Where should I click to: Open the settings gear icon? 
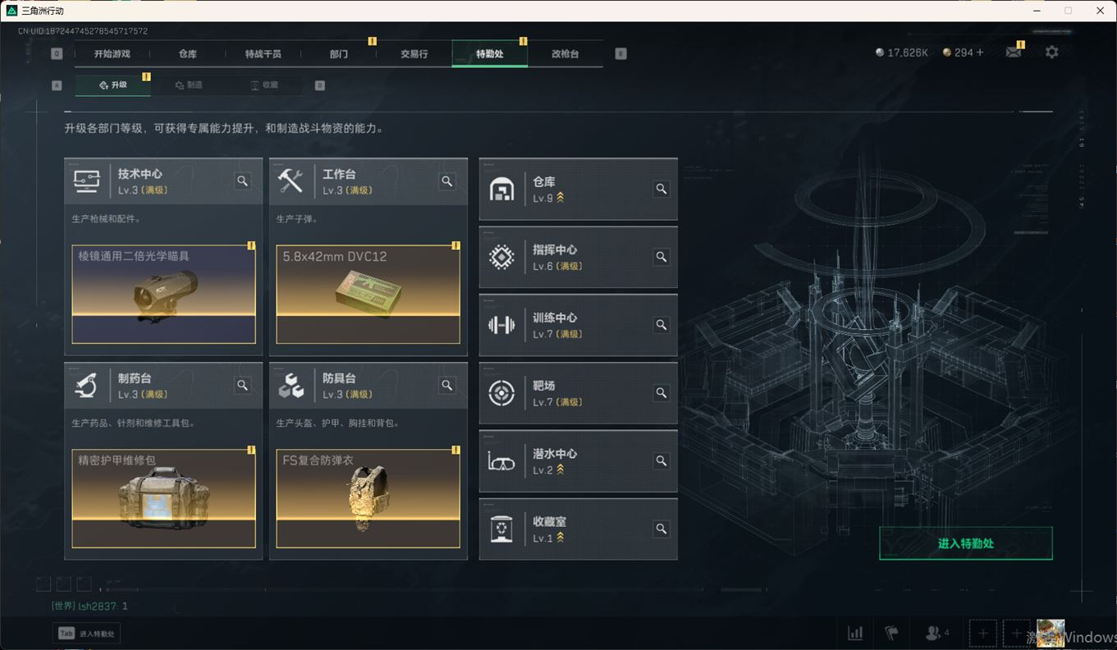(x=1051, y=52)
